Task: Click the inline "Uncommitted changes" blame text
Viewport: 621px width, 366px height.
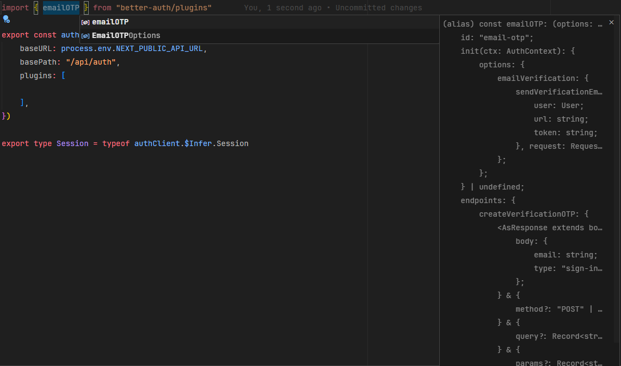Action: (x=379, y=8)
